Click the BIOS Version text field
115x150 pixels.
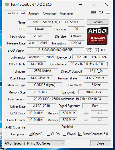coord(56,50)
